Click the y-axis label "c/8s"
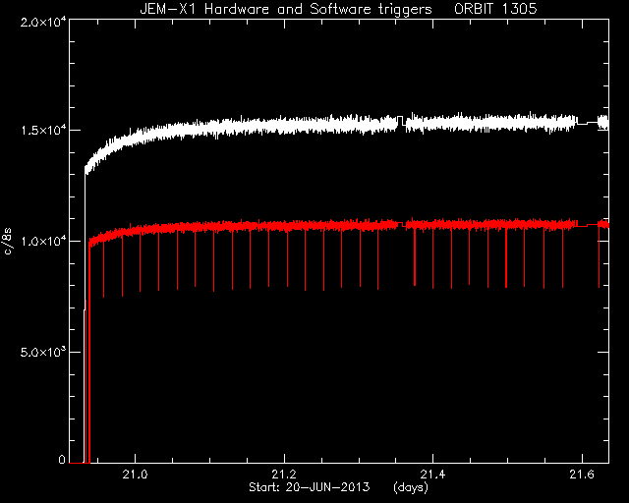 [8, 242]
